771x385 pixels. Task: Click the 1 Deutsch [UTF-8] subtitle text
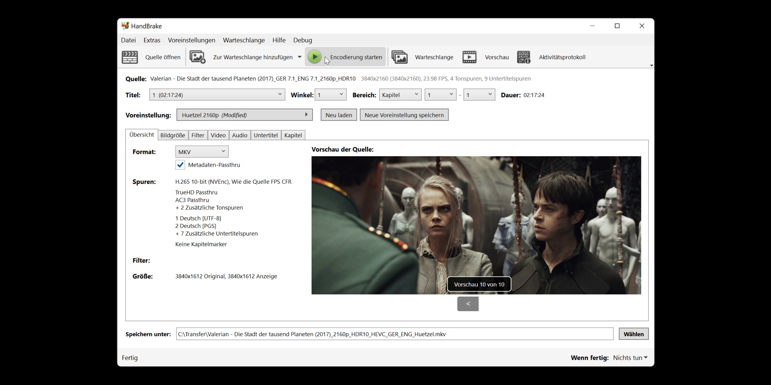click(x=198, y=218)
